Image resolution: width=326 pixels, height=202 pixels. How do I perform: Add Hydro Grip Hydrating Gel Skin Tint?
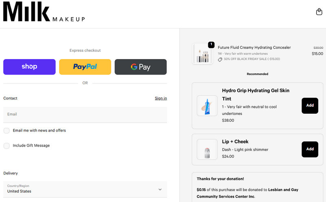pyautogui.click(x=310, y=105)
